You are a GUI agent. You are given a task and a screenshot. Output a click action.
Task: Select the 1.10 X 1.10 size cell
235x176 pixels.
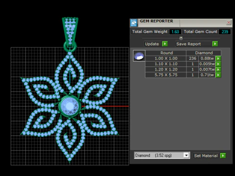pos(166,64)
